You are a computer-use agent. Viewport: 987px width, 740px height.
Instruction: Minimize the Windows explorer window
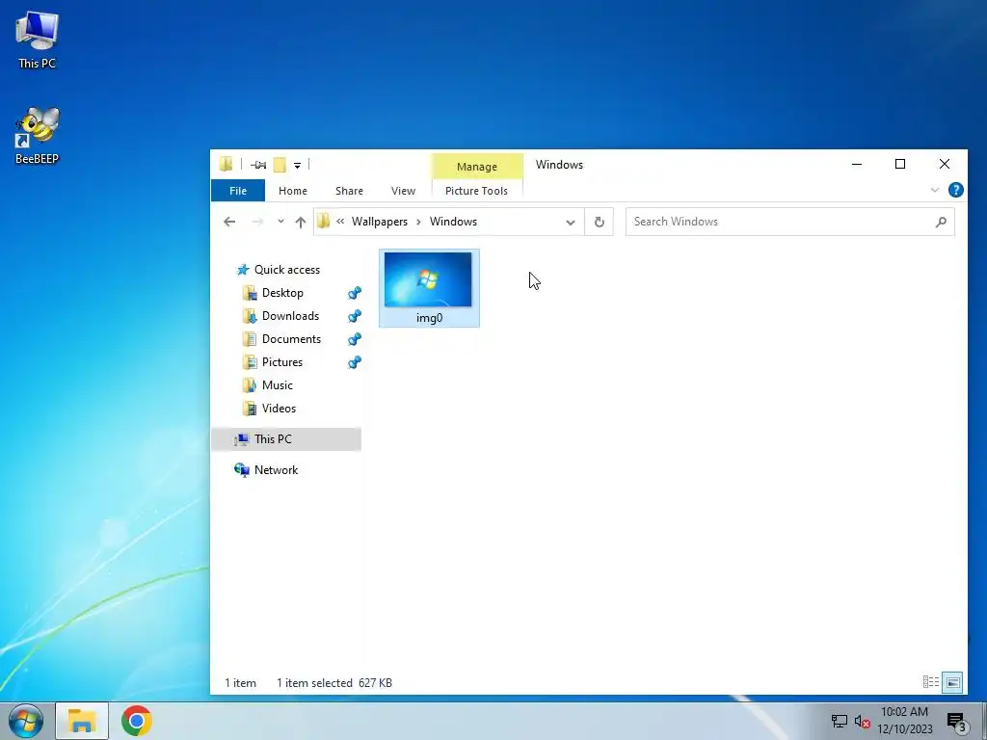coord(857,164)
